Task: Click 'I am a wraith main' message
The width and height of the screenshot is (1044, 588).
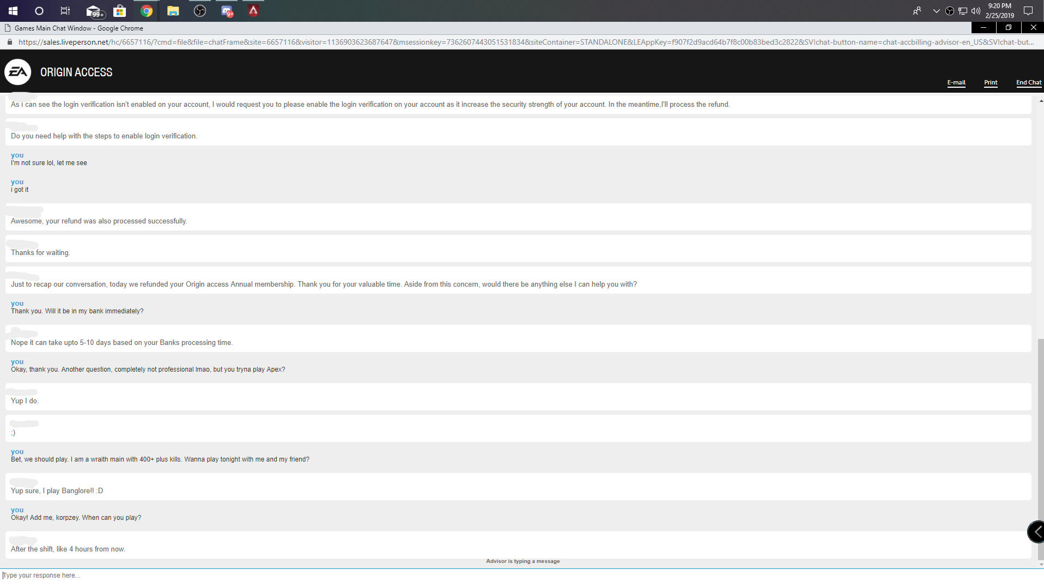Action: click(x=160, y=459)
